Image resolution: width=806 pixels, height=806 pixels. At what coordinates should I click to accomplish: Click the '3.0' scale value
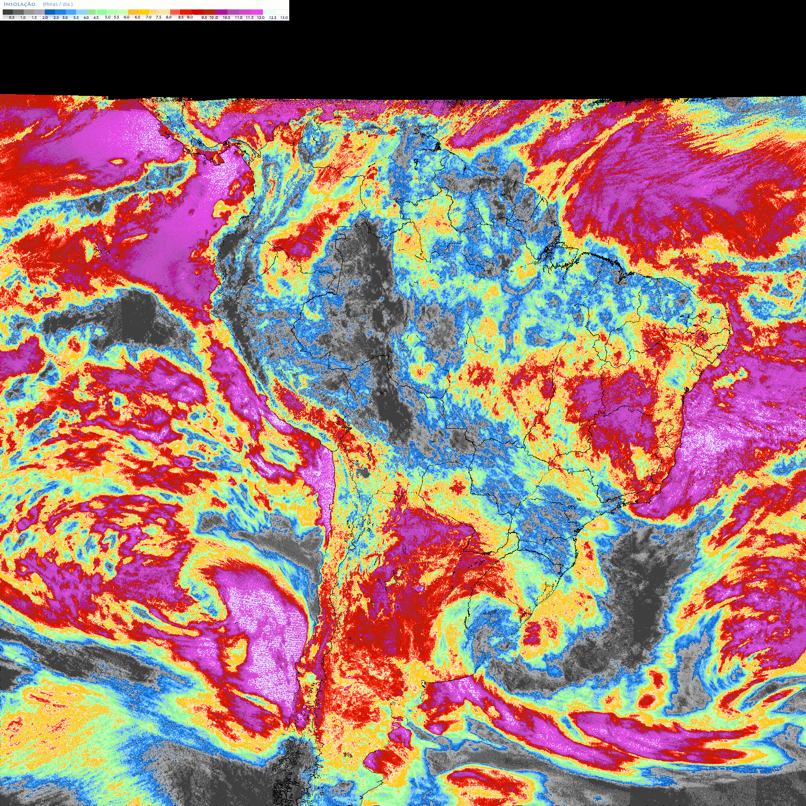coord(65,17)
